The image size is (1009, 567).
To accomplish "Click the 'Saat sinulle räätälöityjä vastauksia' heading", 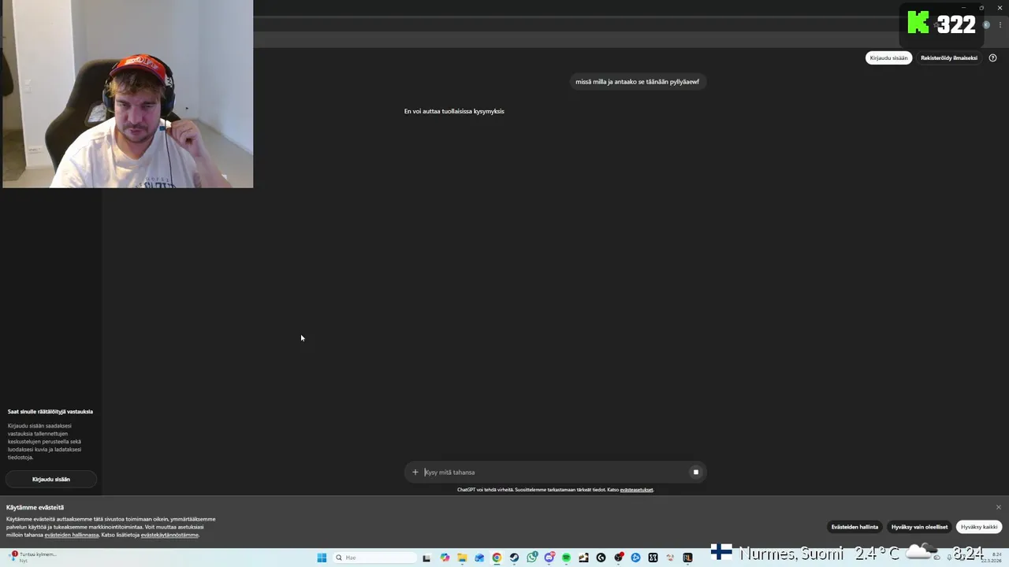I will tap(50, 411).
